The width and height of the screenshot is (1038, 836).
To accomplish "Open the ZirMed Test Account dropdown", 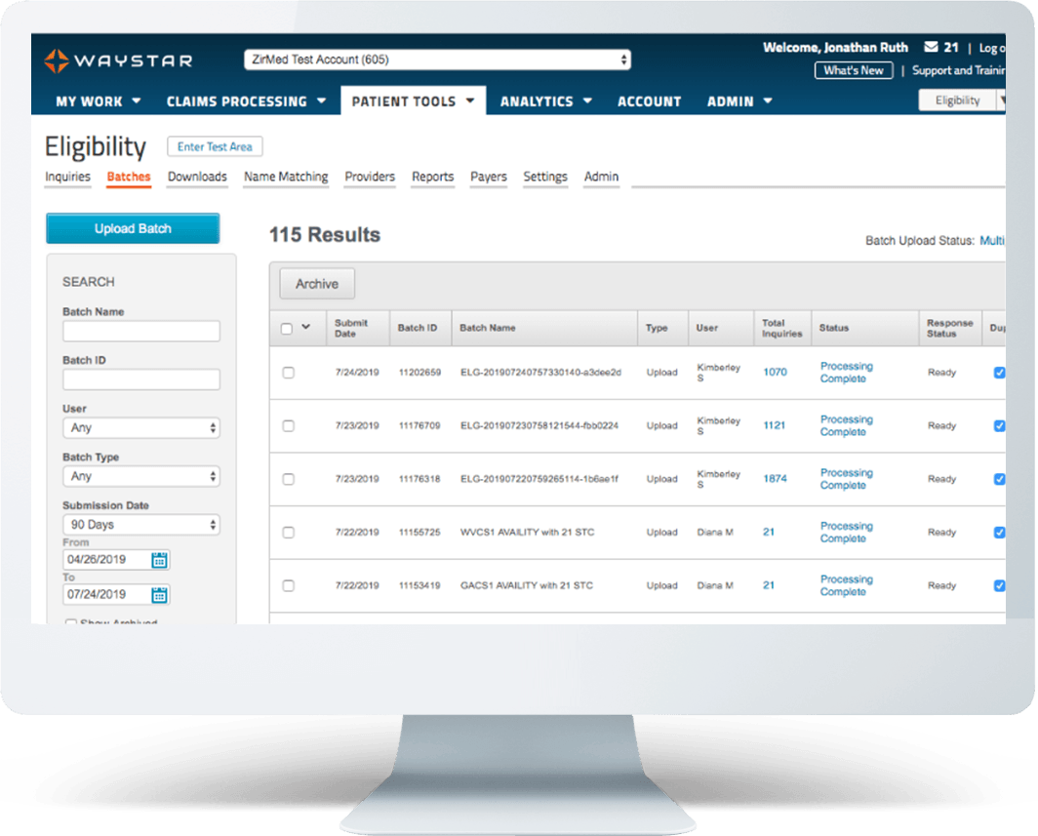I will point(437,60).
